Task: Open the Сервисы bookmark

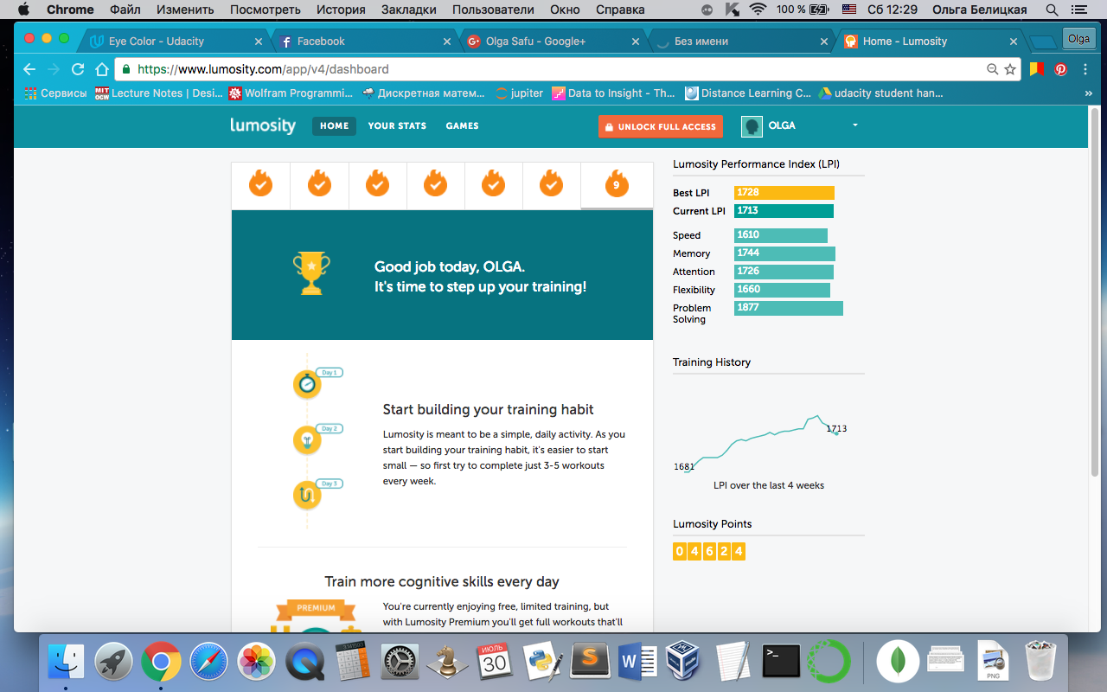Action: 55,93
